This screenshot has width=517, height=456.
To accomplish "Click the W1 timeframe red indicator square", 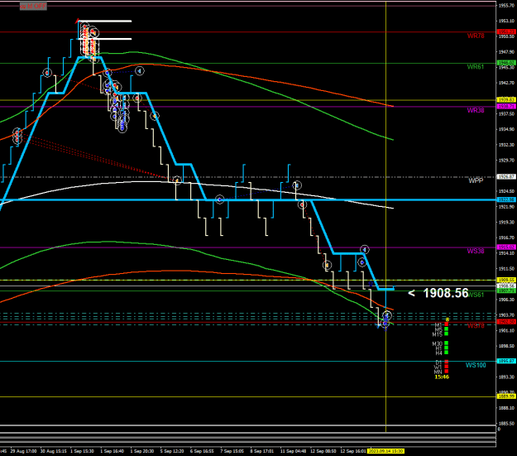I will point(447,367).
